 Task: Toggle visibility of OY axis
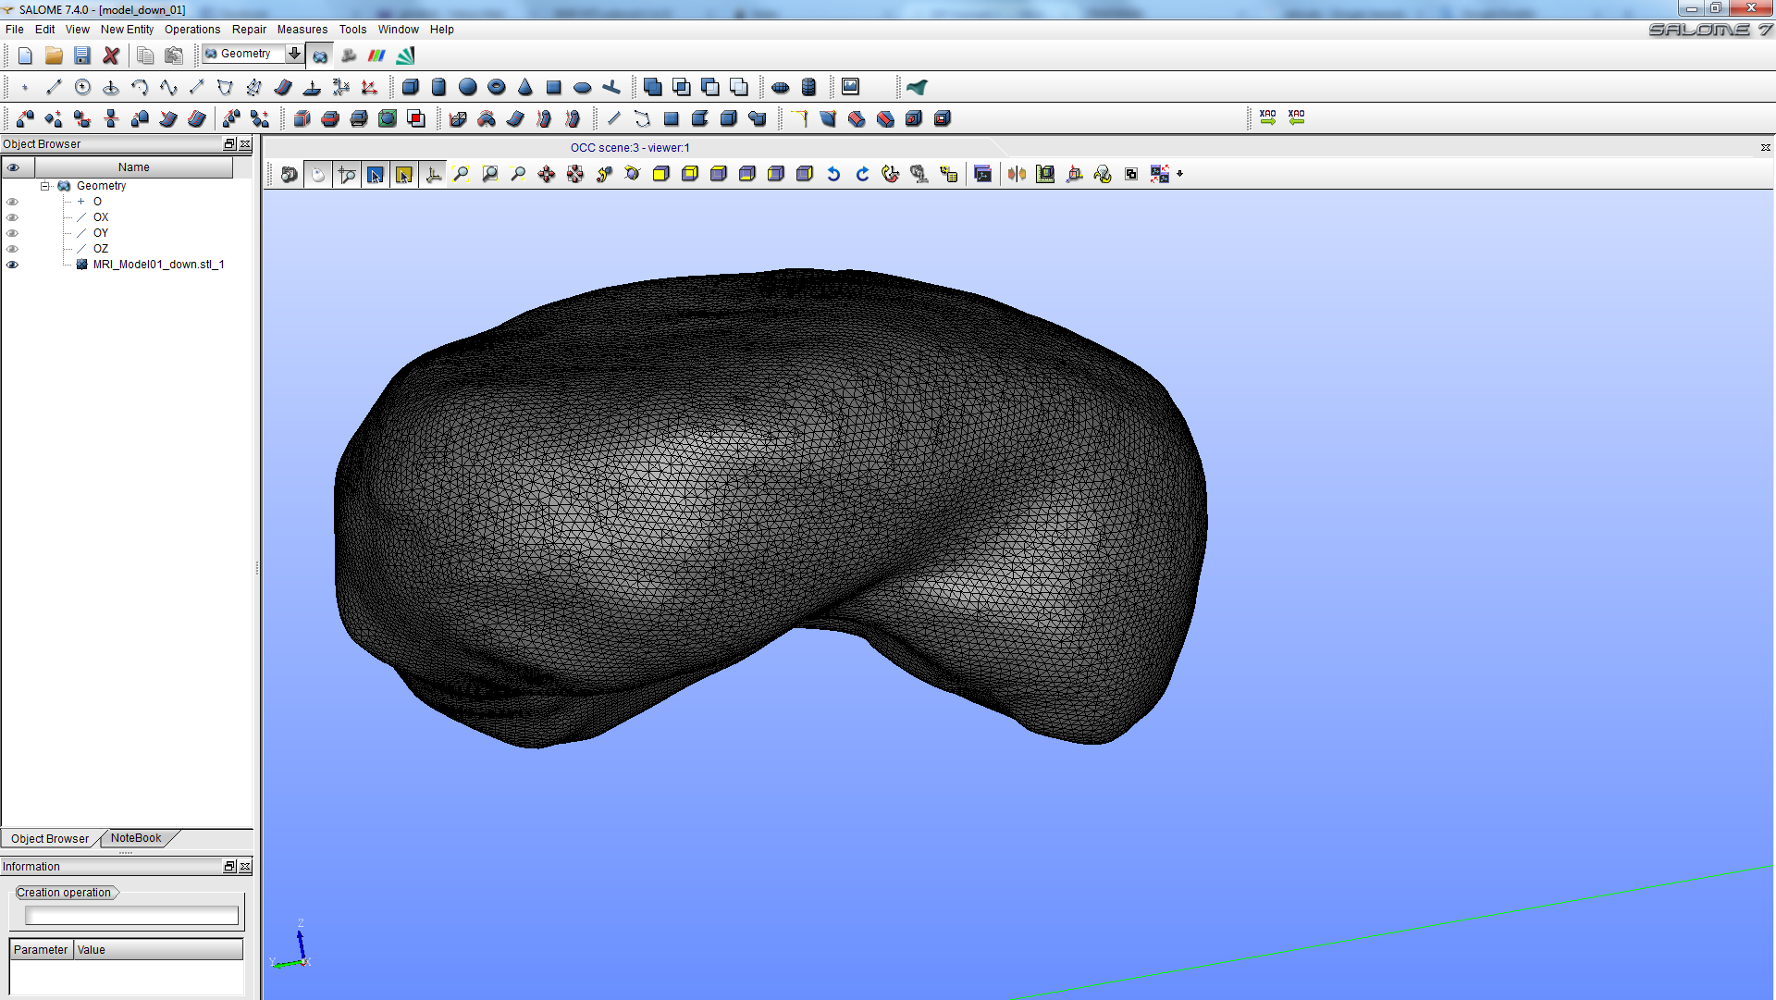point(12,233)
